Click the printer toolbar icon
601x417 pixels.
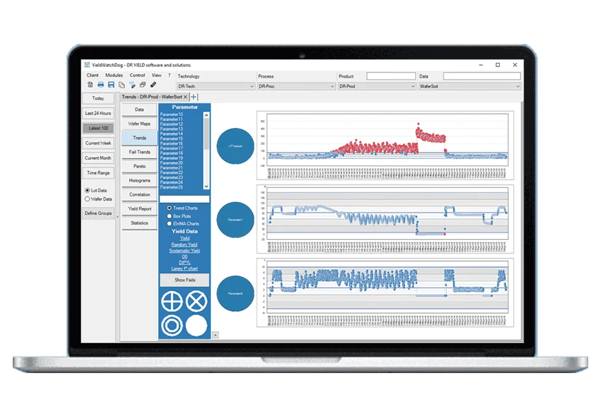pos(100,85)
